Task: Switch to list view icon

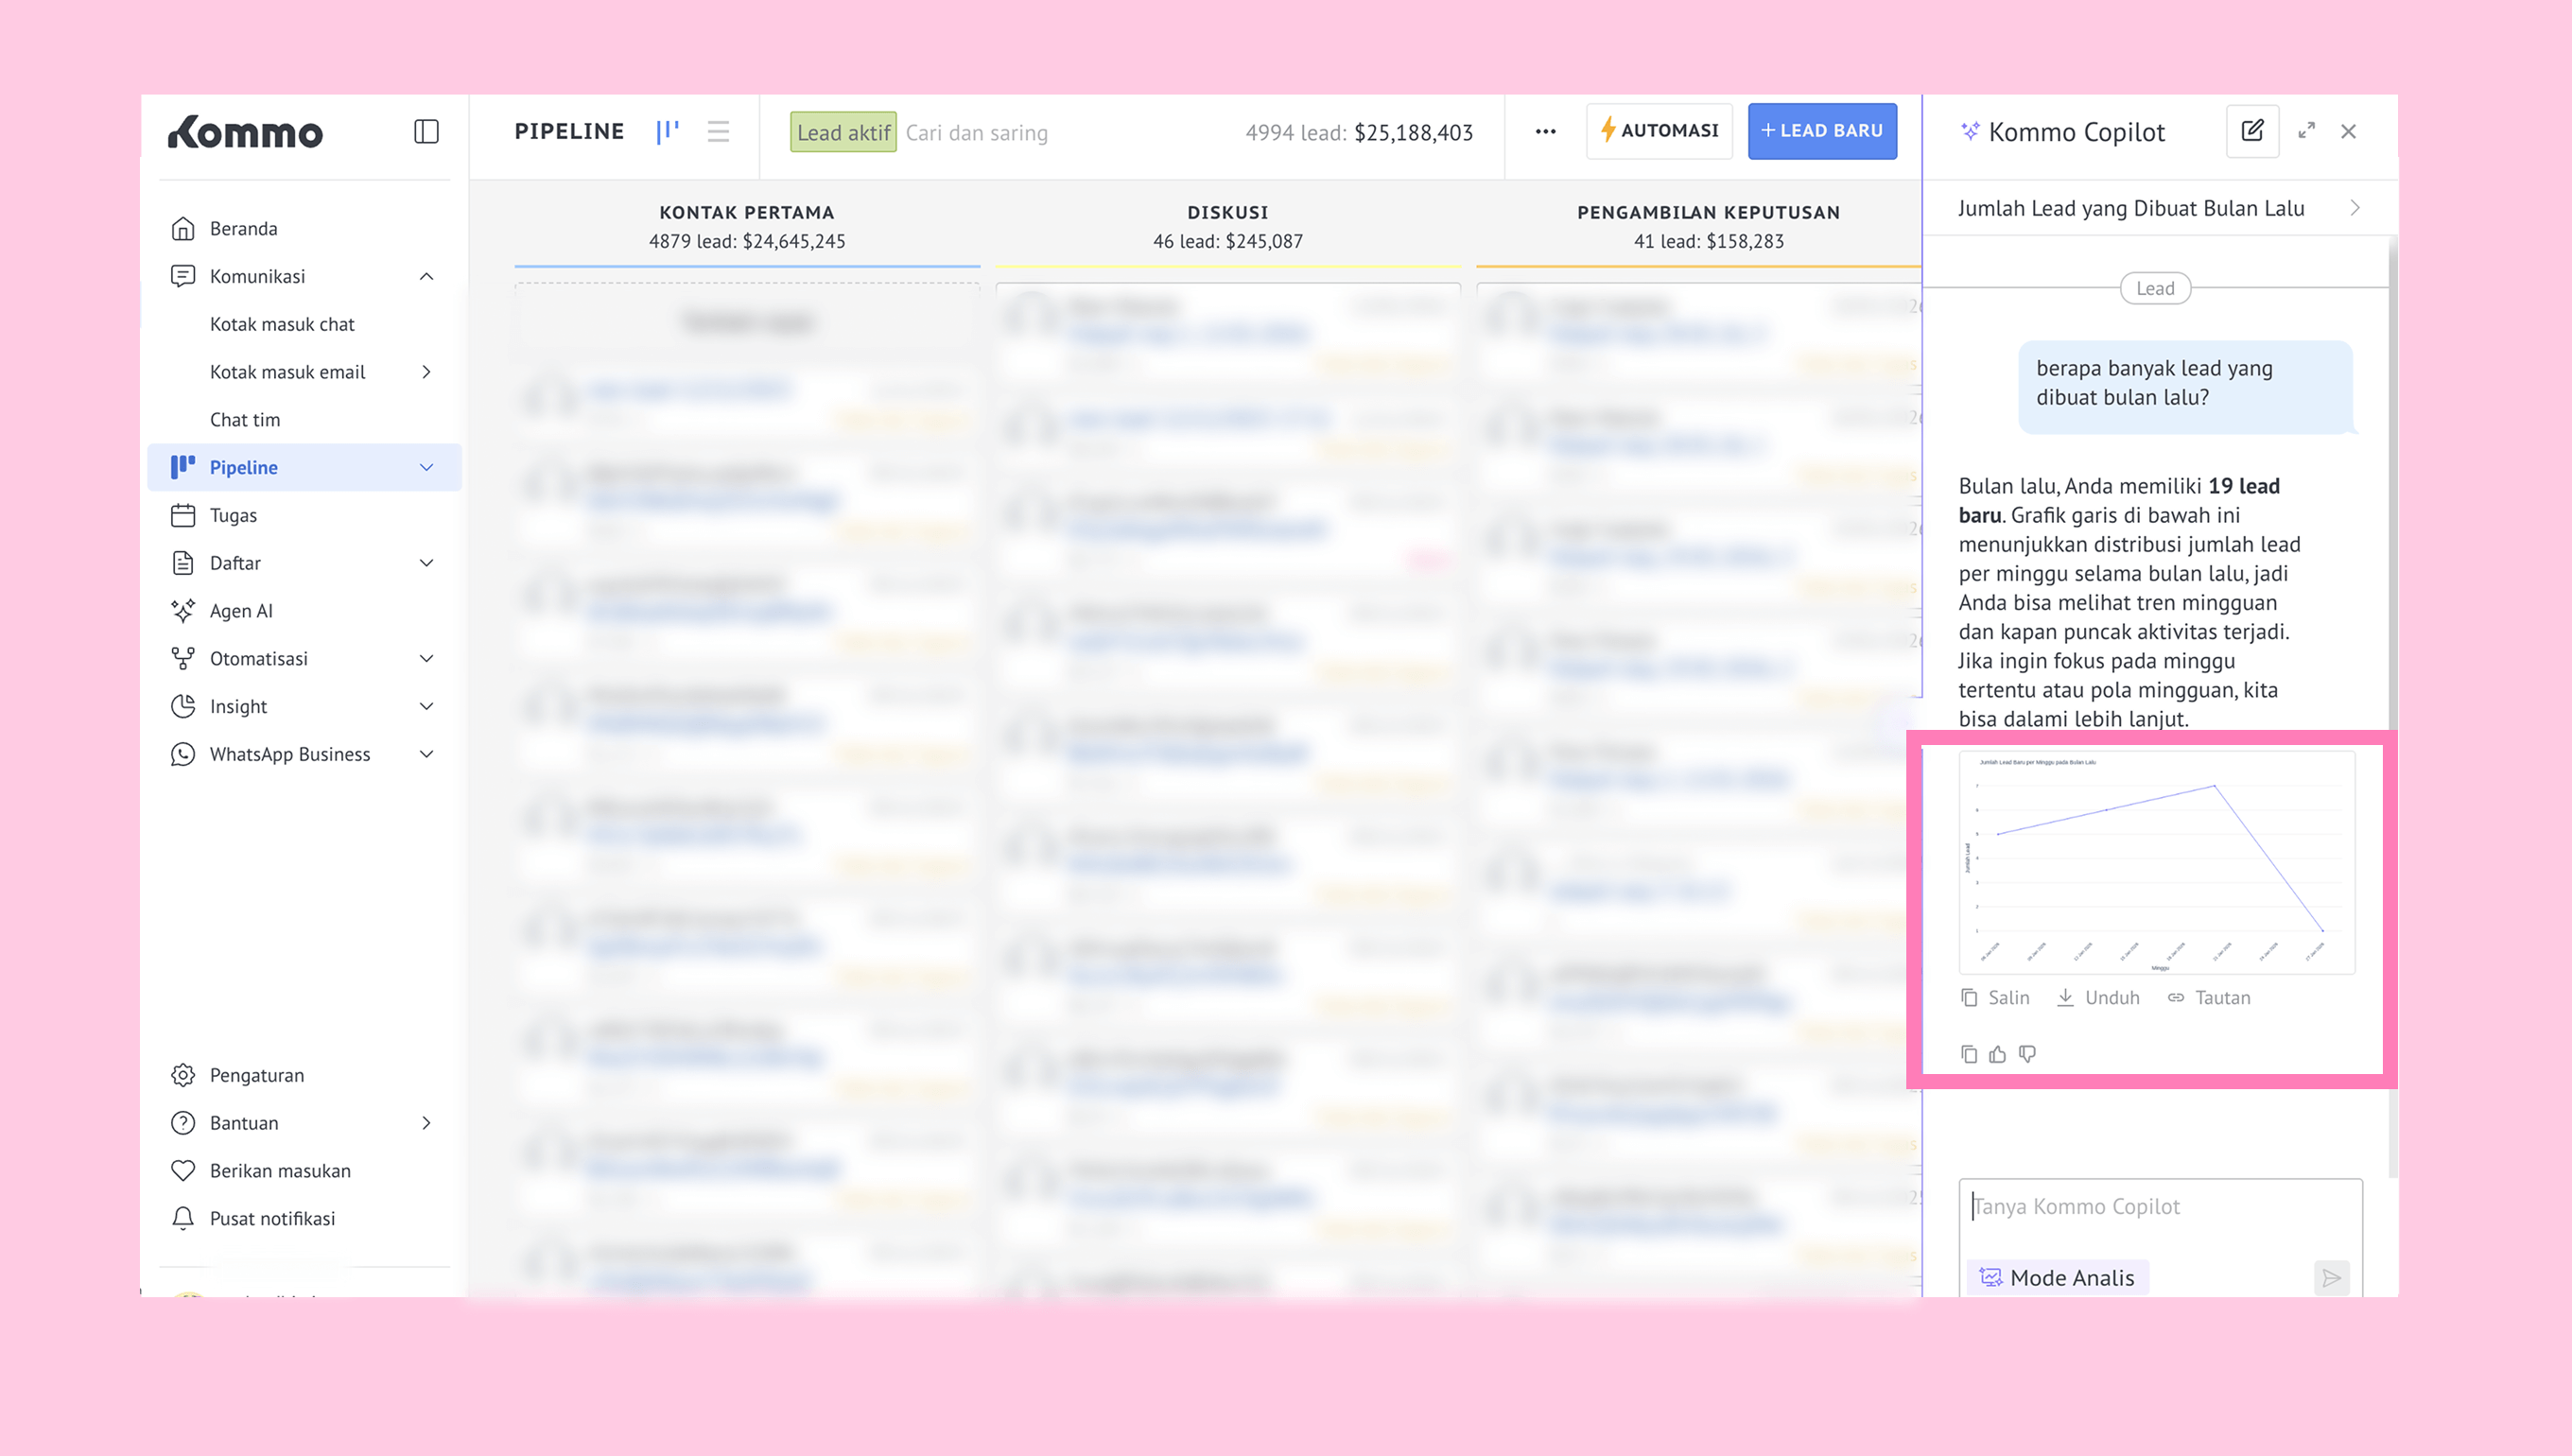Action: [718, 131]
